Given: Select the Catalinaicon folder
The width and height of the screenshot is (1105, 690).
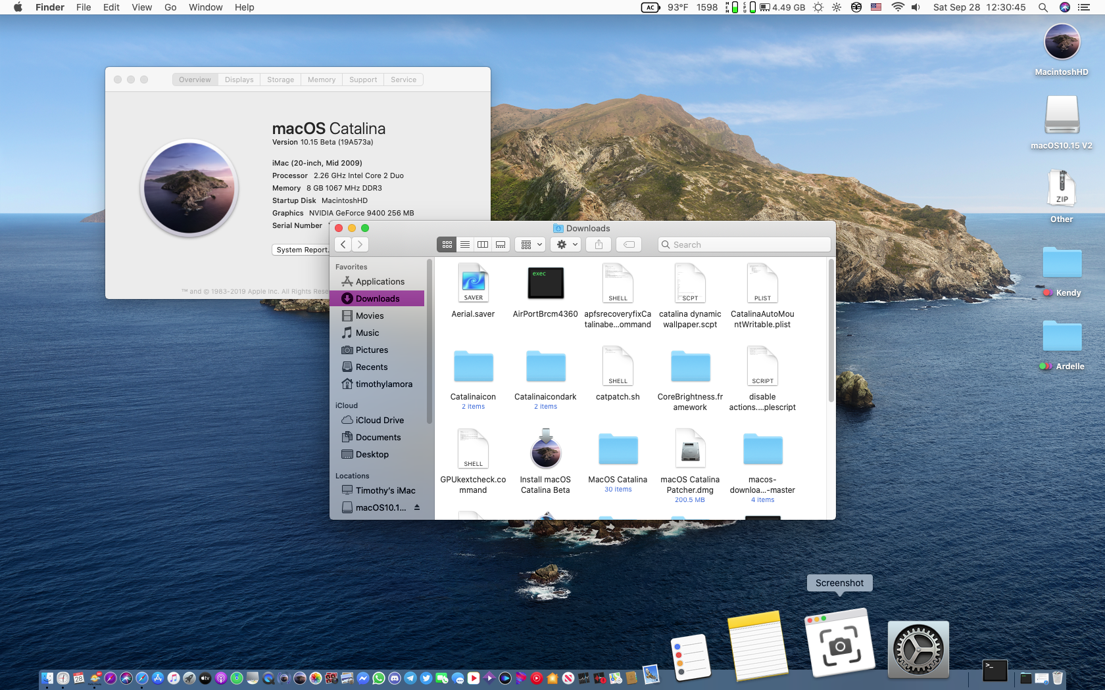Looking at the screenshot, I should pos(473,366).
